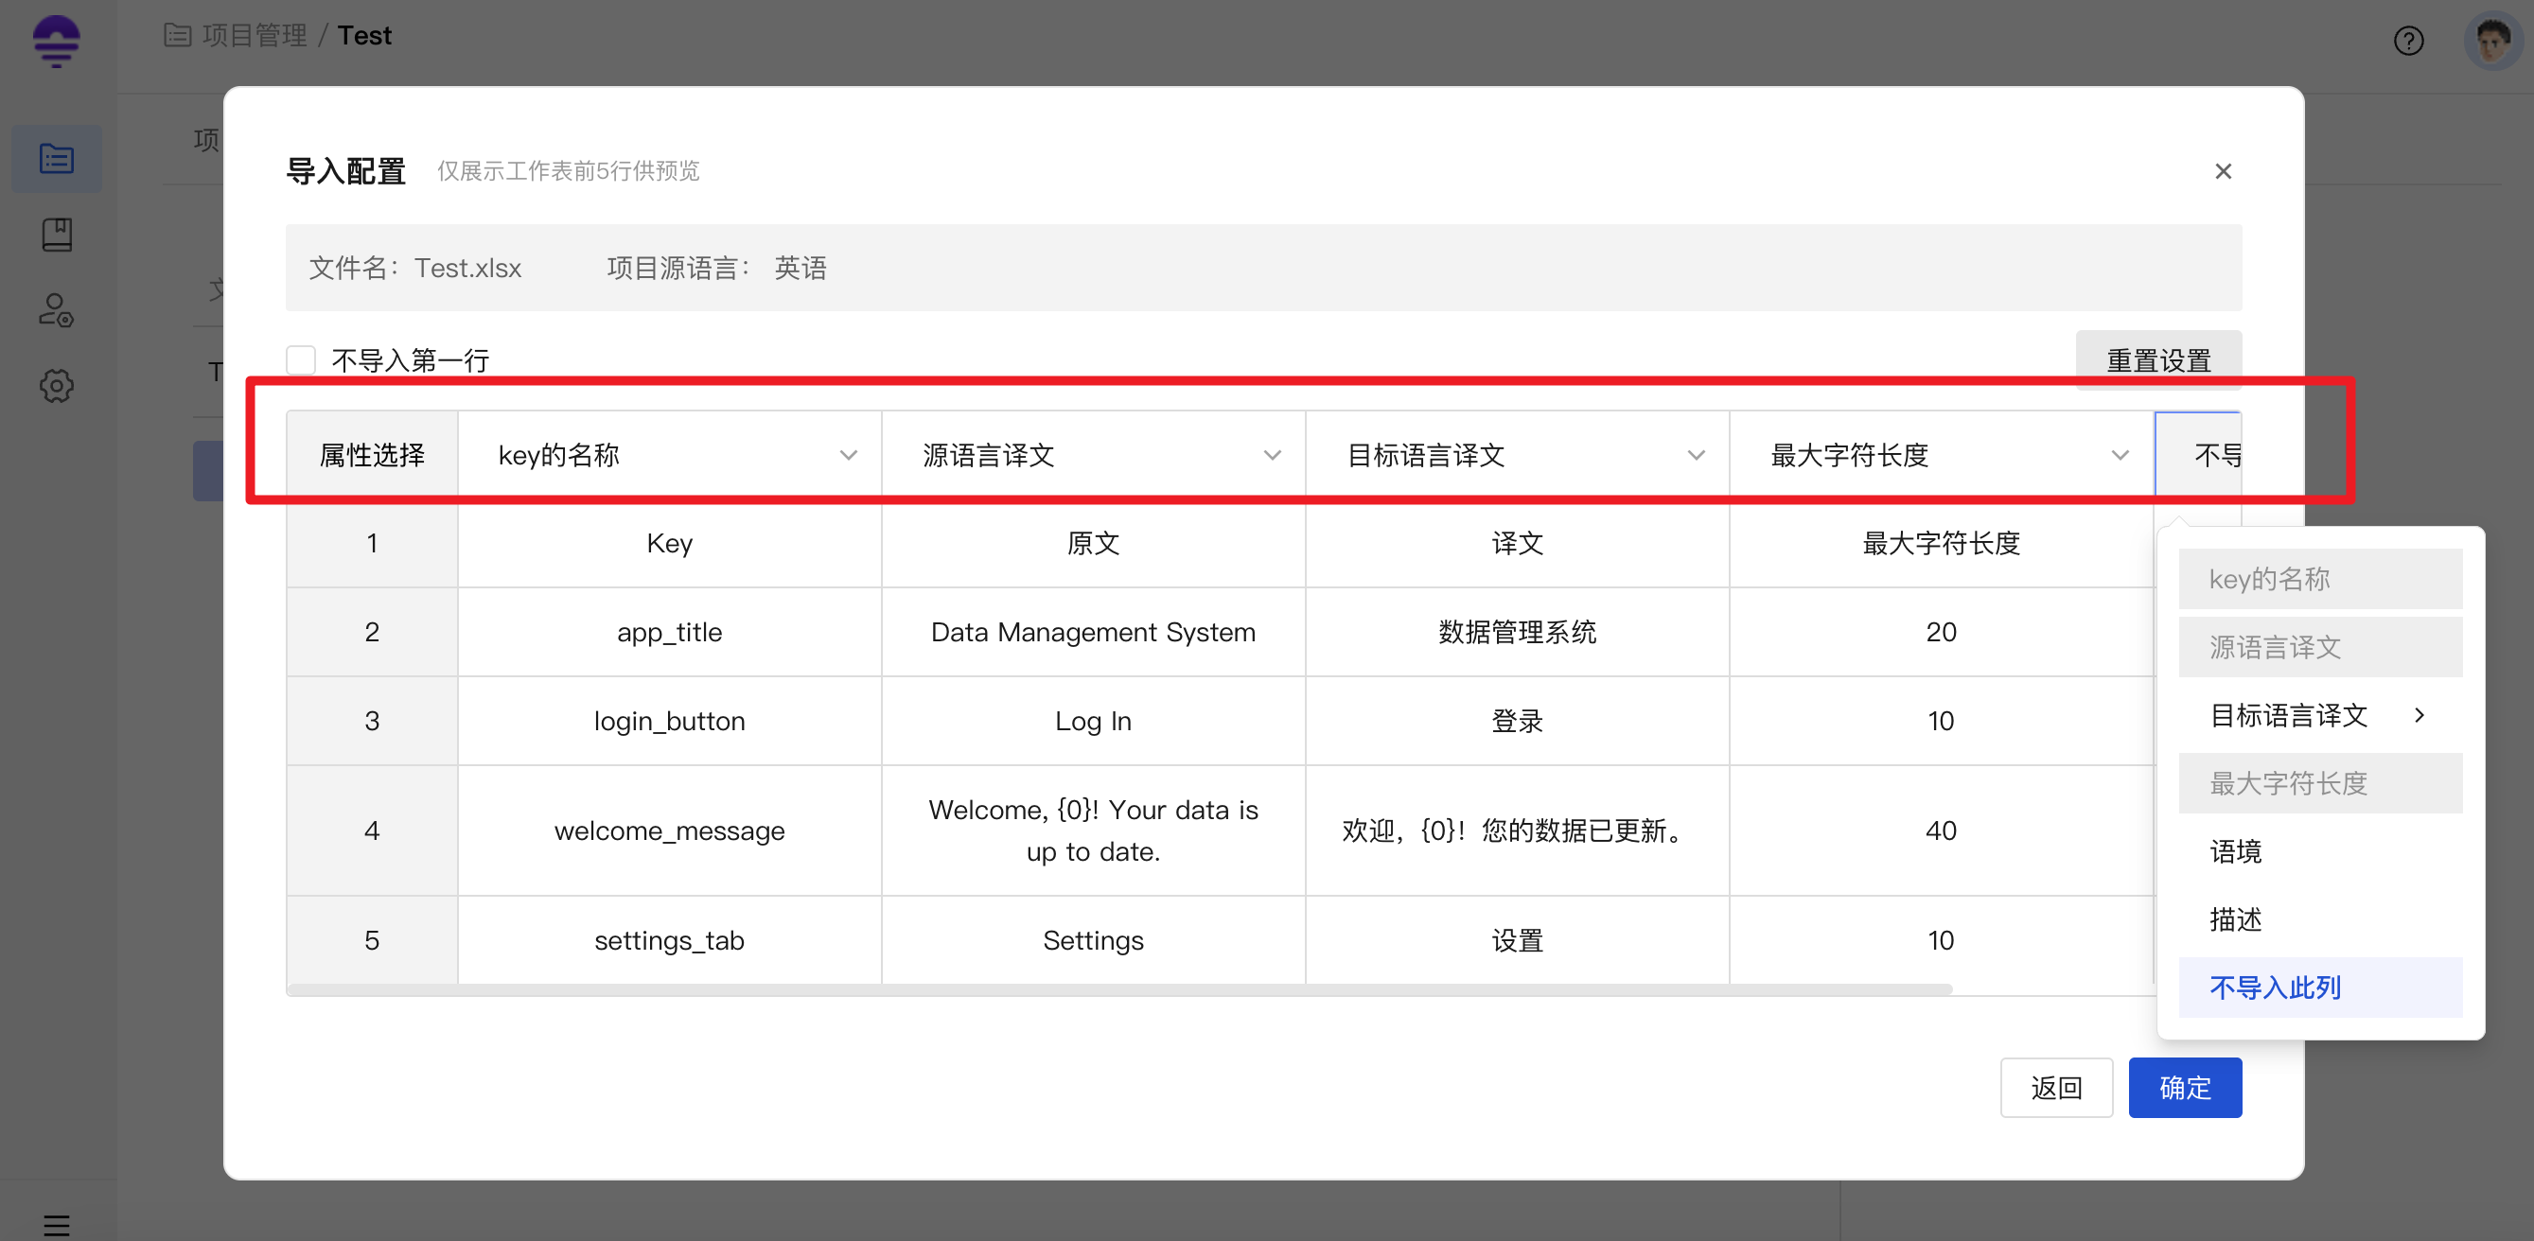Screen dimensions: 2534x1241
Task: Click the Data Management System cell
Action: point(1093,632)
